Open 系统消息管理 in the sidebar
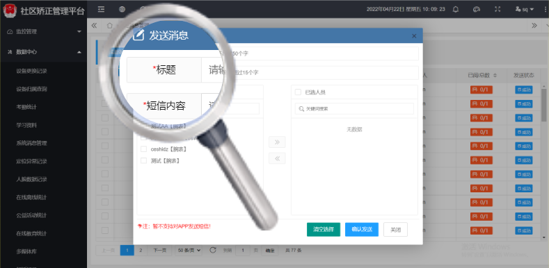549x268 pixels. point(31,143)
